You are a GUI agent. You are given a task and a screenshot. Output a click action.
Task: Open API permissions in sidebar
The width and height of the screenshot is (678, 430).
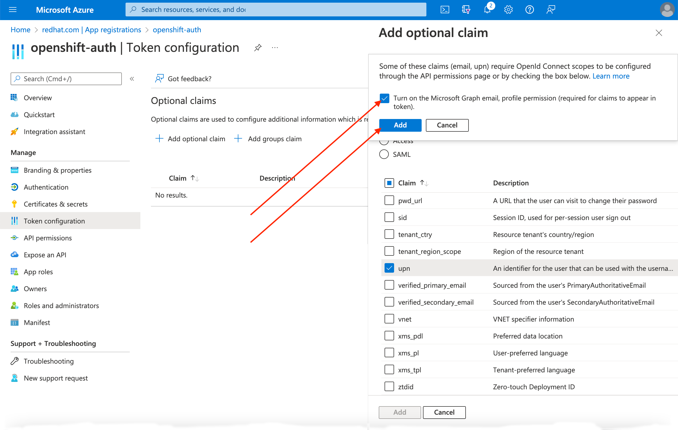pyautogui.click(x=48, y=238)
